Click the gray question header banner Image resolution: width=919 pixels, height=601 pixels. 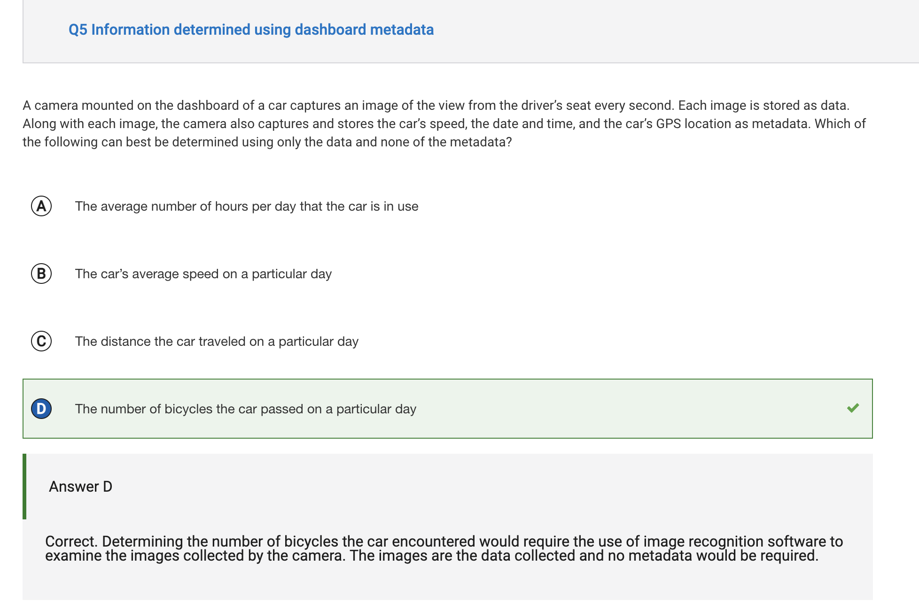(471, 31)
